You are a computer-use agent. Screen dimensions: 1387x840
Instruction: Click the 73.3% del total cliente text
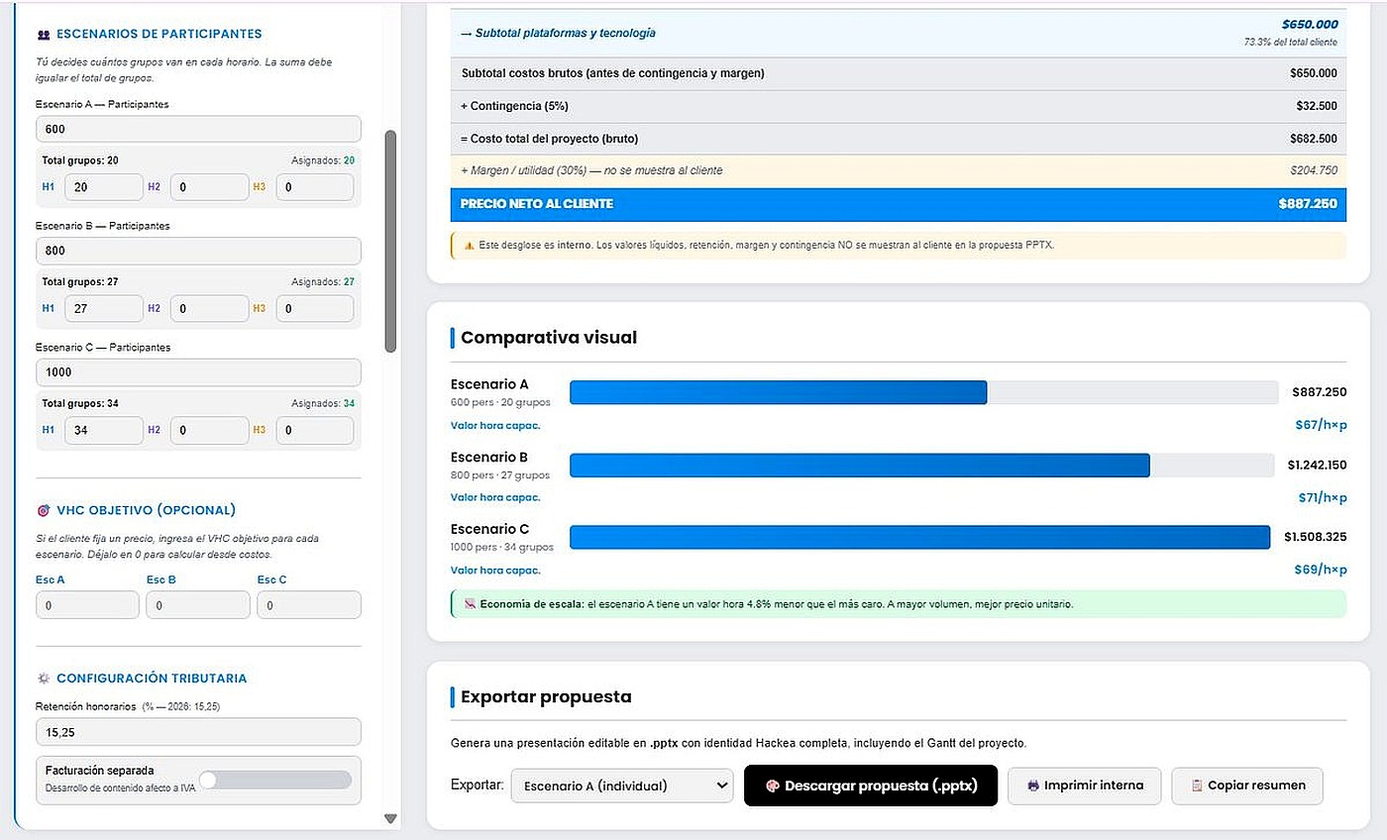tap(1290, 43)
